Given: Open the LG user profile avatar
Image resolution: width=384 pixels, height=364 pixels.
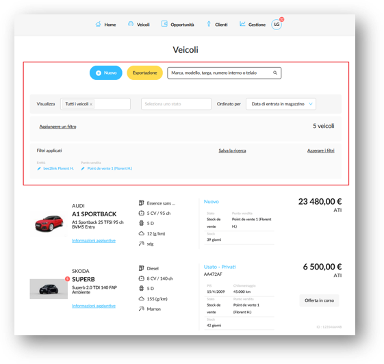Looking at the screenshot, I should [x=277, y=24].
